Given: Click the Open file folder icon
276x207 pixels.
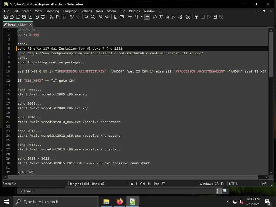Looking at the screenshot, I should click(12, 17).
